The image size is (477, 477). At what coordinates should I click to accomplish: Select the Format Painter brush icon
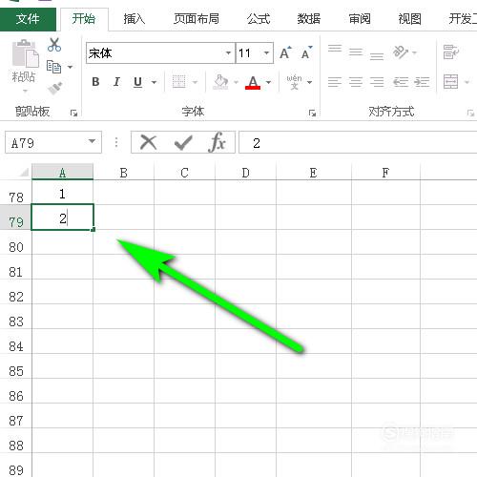54,89
